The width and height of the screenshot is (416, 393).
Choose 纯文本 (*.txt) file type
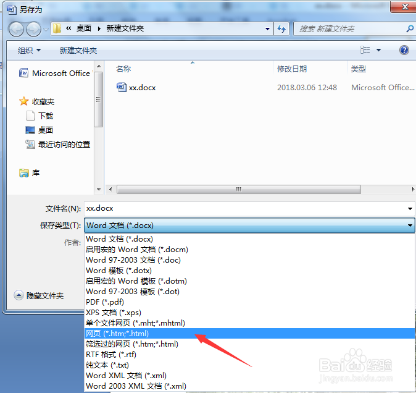pyautogui.click(x=249, y=365)
